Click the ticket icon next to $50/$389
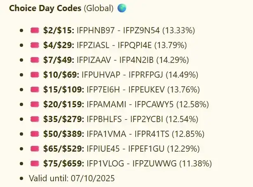Image resolution: width=253 pixels, height=187 pixels. (x=35, y=134)
